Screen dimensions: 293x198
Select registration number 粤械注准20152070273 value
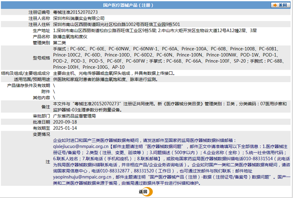tap(75, 12)
